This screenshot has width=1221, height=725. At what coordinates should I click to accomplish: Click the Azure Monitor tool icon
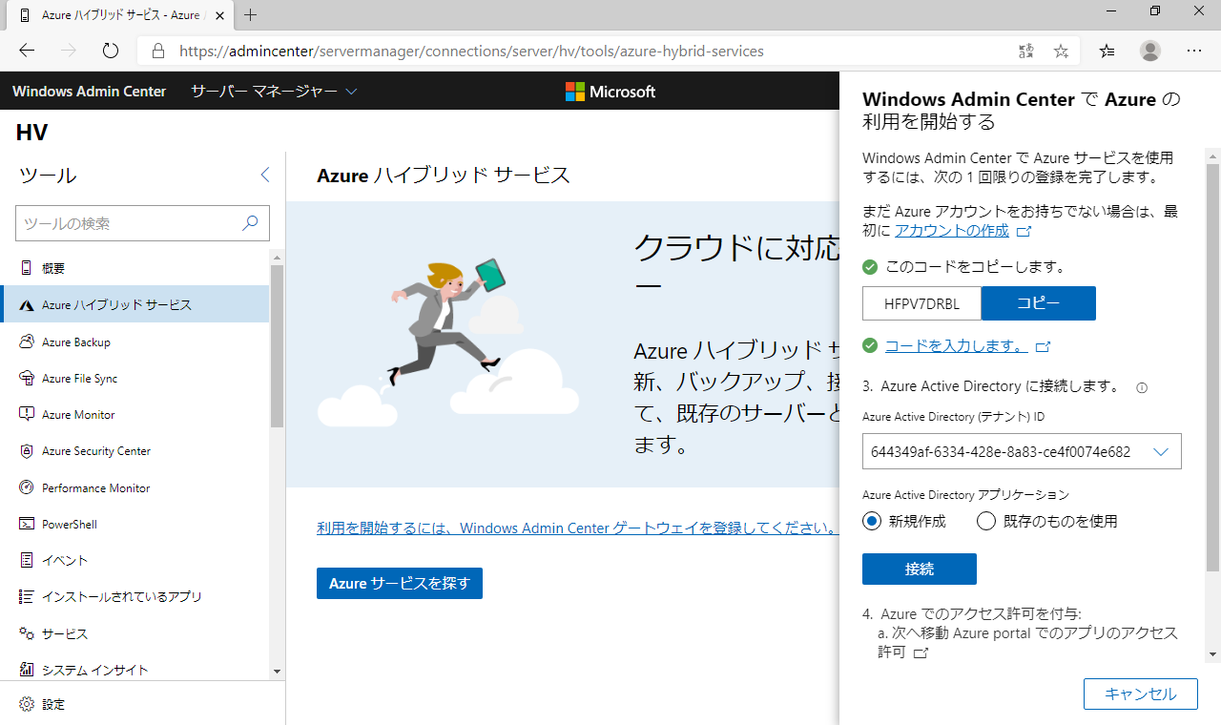[x=26, y=414]
